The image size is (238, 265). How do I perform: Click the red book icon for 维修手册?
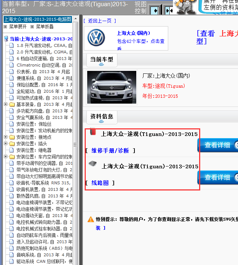(93, 132)
